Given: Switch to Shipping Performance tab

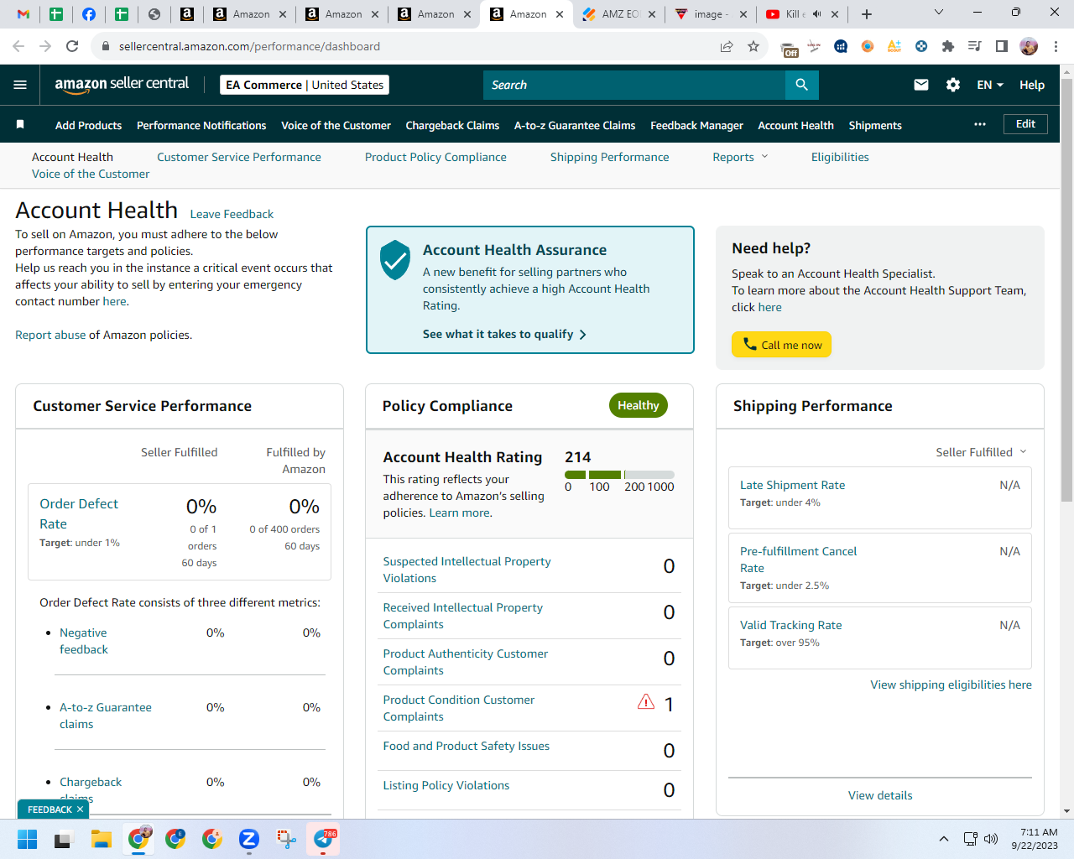Looking at the screenshot, I should pyautogui.click(x=609, y=157).
